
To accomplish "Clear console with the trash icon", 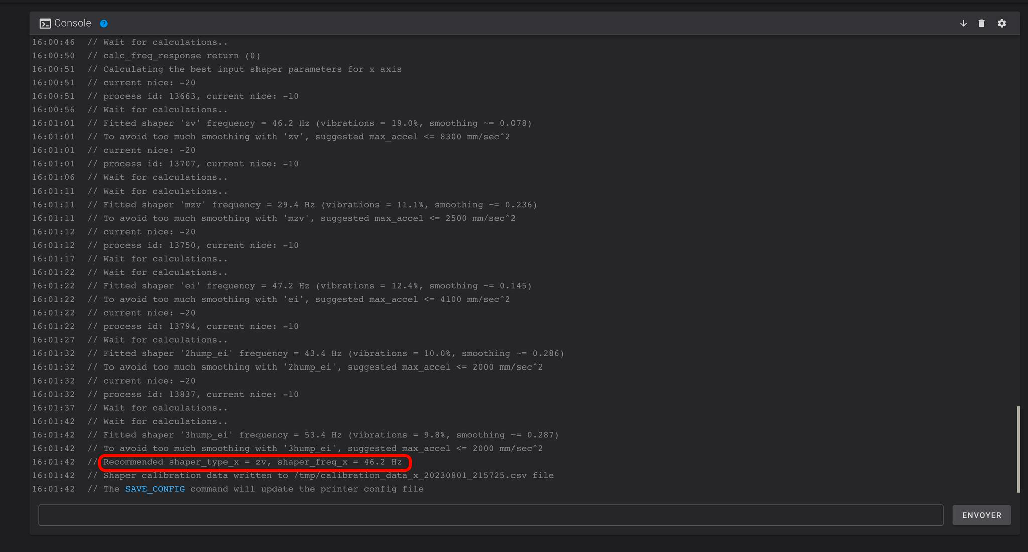I will (x=981, y=23).
